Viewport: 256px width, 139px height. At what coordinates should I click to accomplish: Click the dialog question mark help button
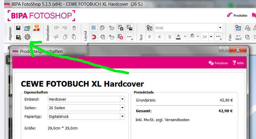[224, 50]
